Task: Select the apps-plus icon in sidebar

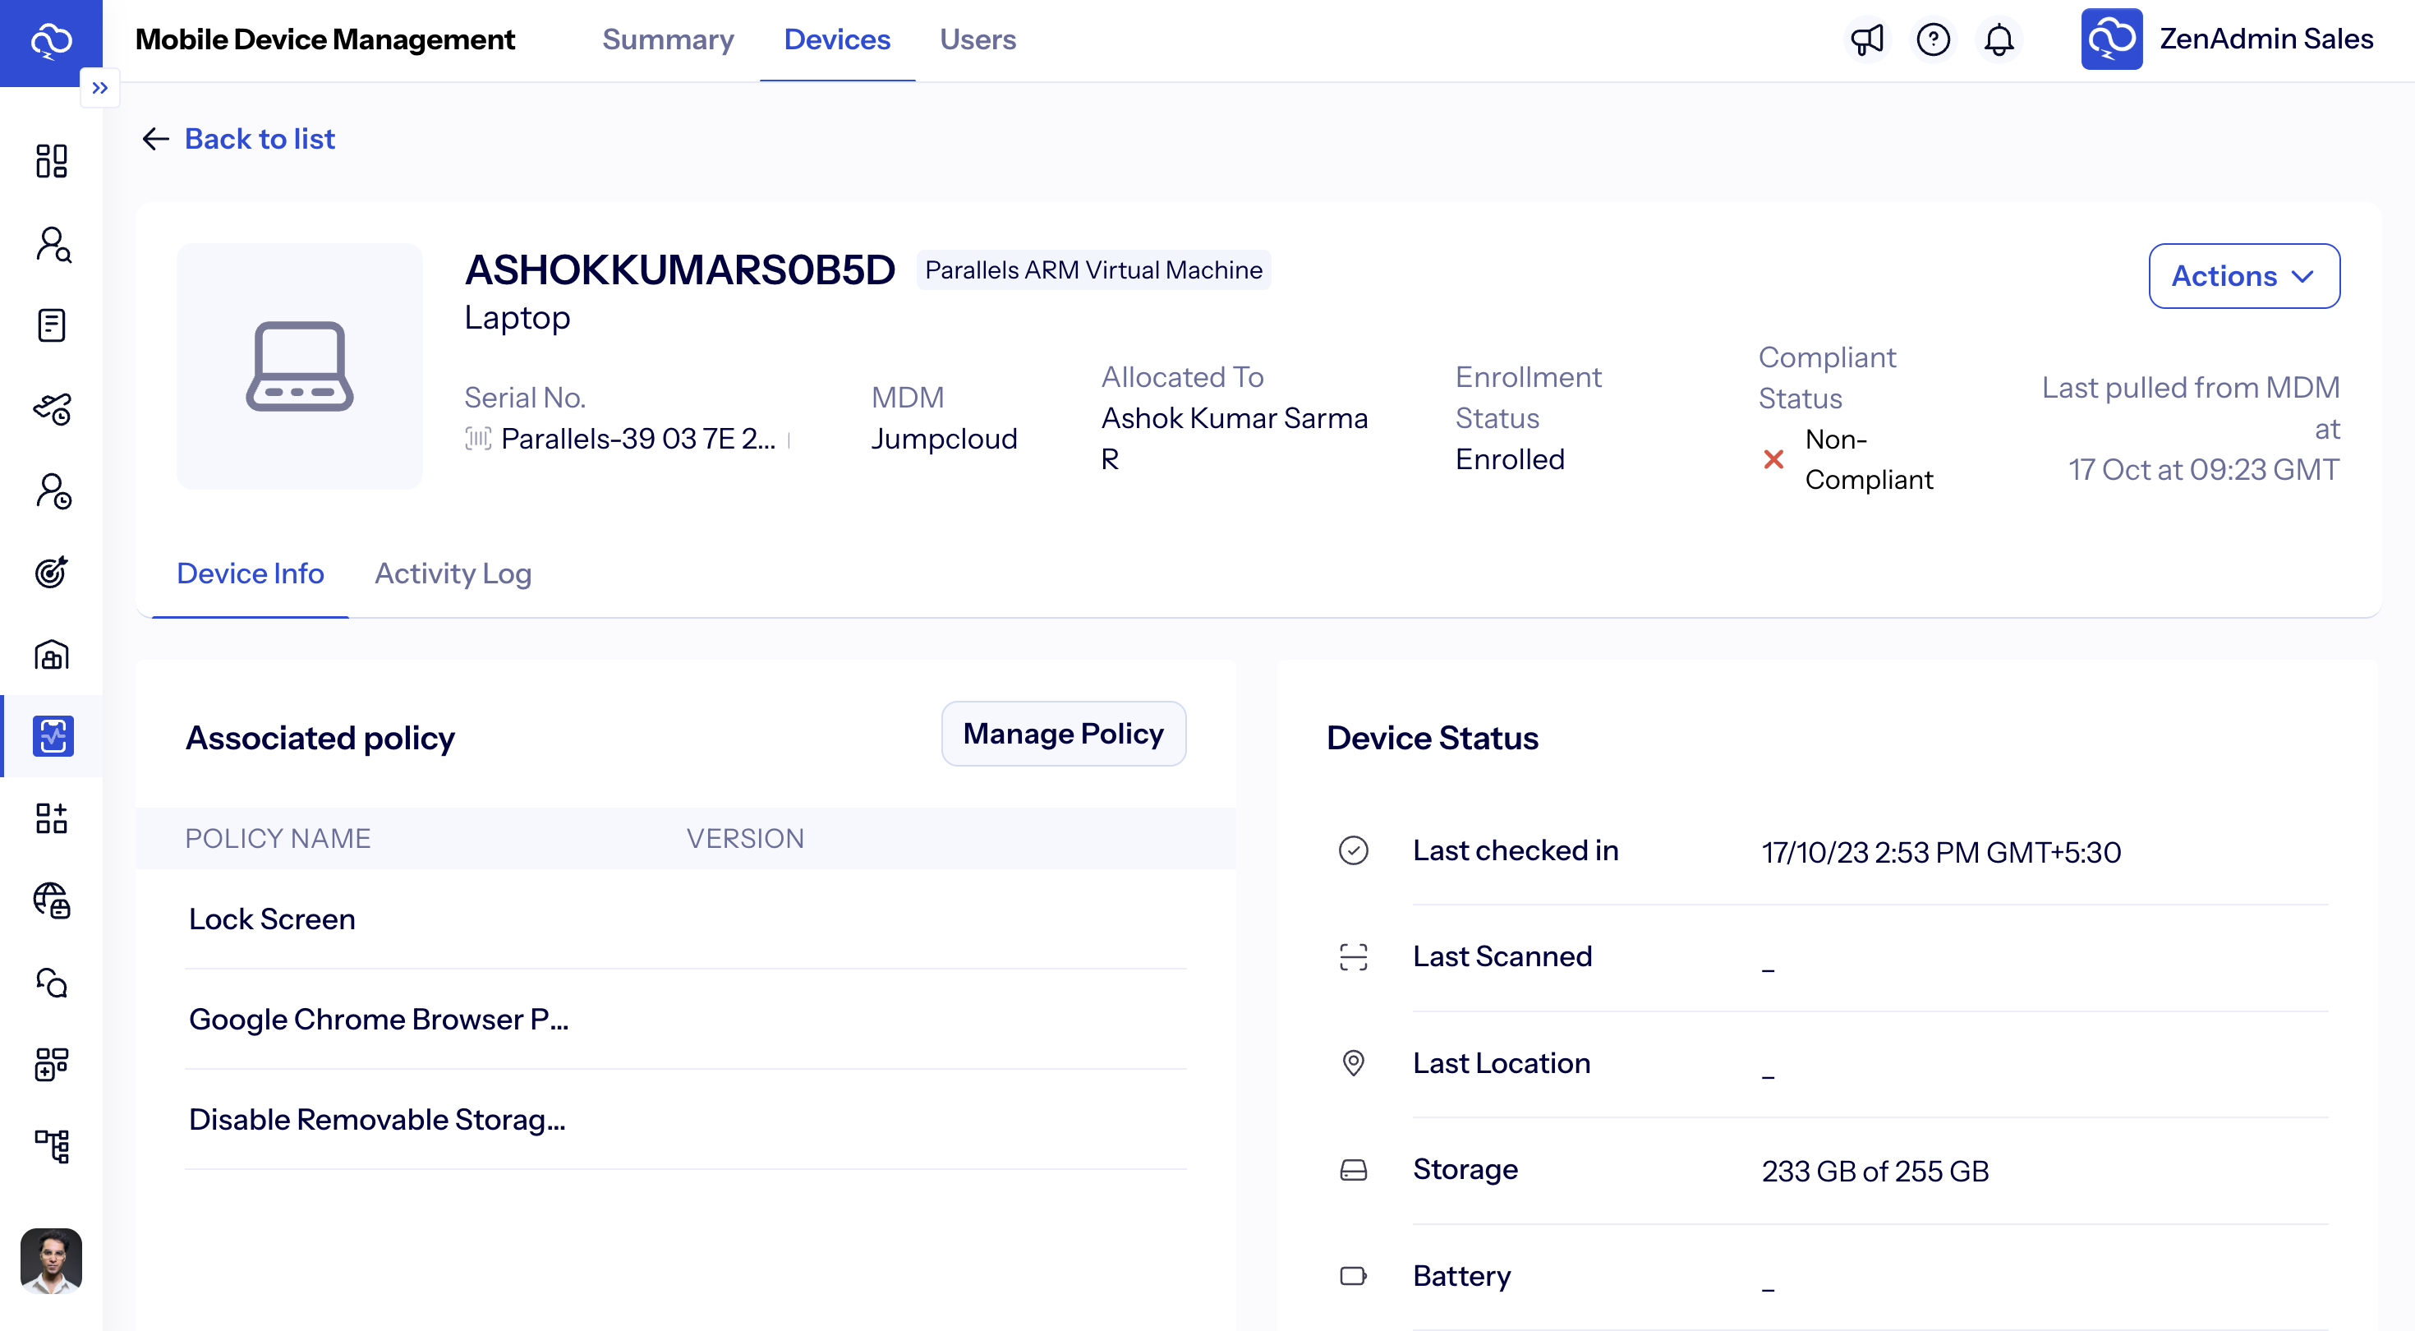Action: coord(53,819)
